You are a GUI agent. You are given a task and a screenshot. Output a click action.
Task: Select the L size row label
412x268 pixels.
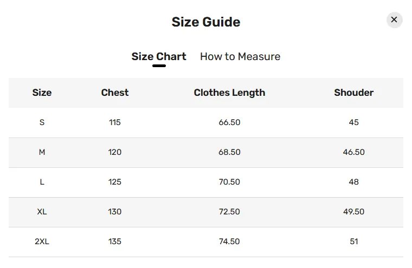[x=42, y=182]
